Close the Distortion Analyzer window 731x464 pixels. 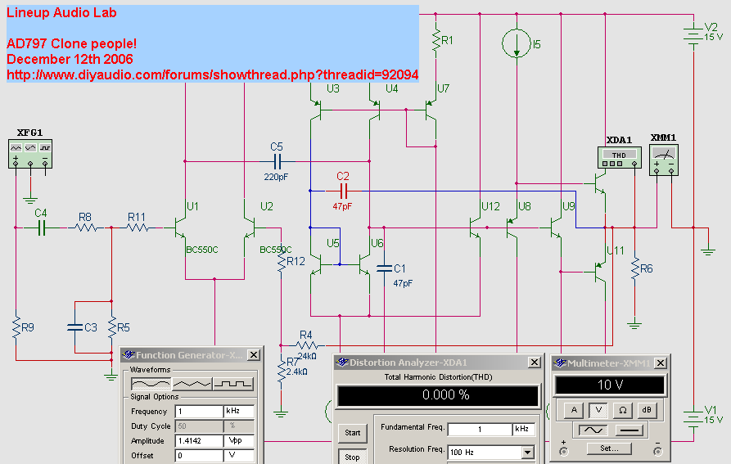(x=535, y=363)
